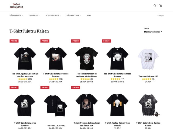
Task: Select the white Sukuna JJK tee thumbnail
Action: (x=148, y=59)
